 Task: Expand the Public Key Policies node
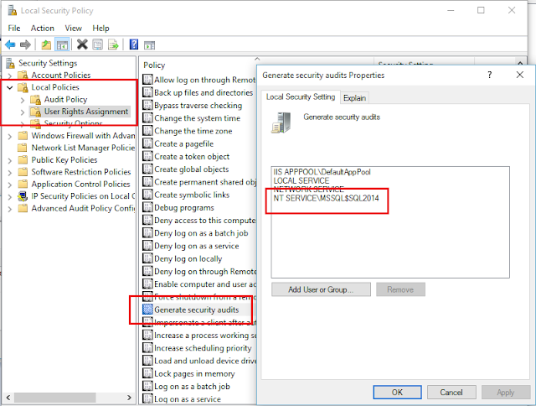10,160
